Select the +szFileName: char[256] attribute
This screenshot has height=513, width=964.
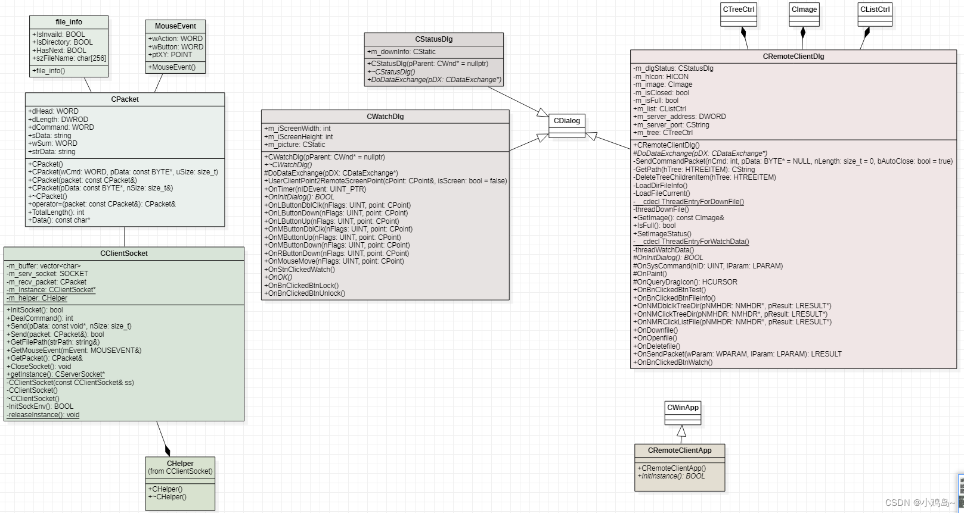point(69,58)
